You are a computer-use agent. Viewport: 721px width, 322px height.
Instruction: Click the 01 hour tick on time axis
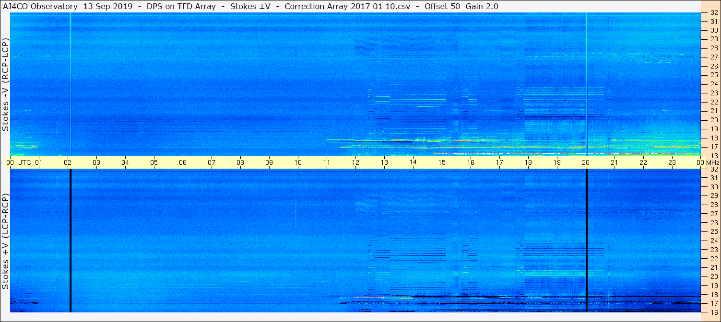39,162
